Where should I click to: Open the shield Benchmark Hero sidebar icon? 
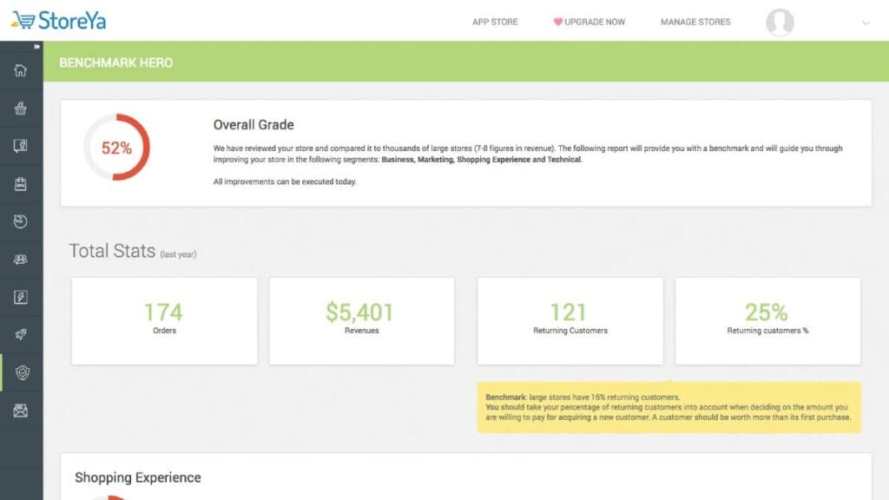(21, 372)
